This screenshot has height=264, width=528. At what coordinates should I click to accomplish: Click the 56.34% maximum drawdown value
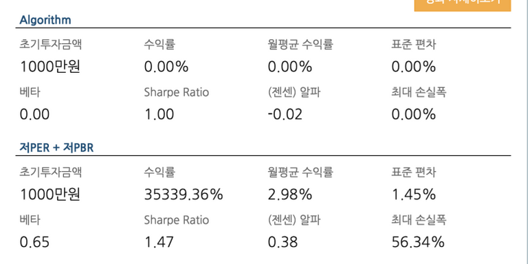418,242
